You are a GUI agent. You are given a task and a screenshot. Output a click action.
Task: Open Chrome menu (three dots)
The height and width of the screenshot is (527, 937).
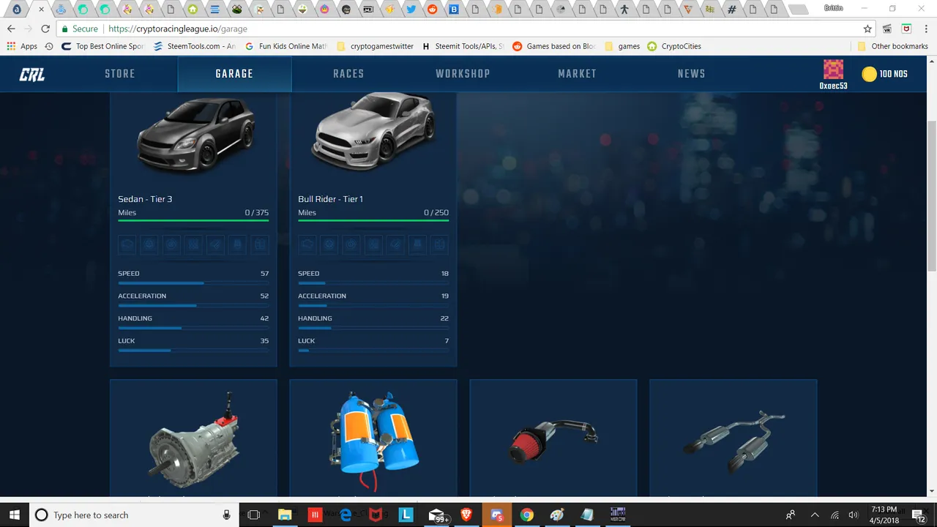925,29
